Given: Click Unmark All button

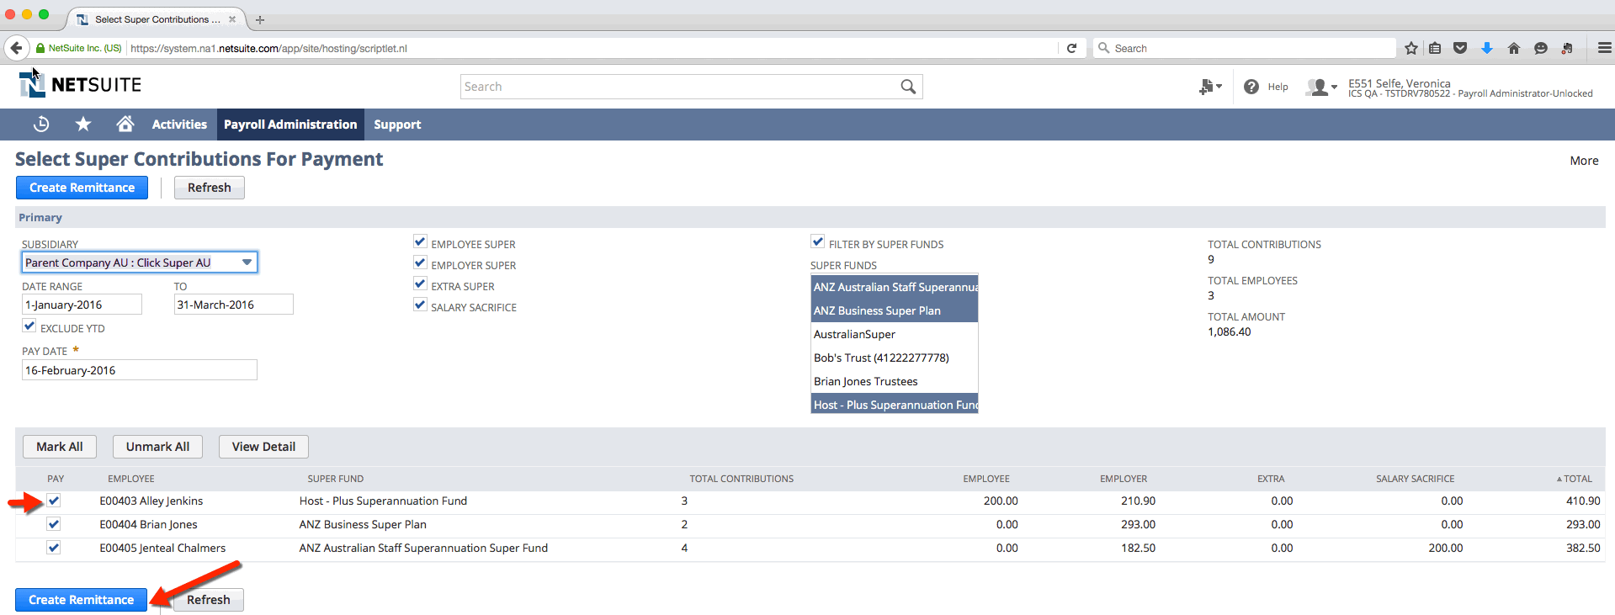Looking at the screenshot, I should click(x=157, y=447).
